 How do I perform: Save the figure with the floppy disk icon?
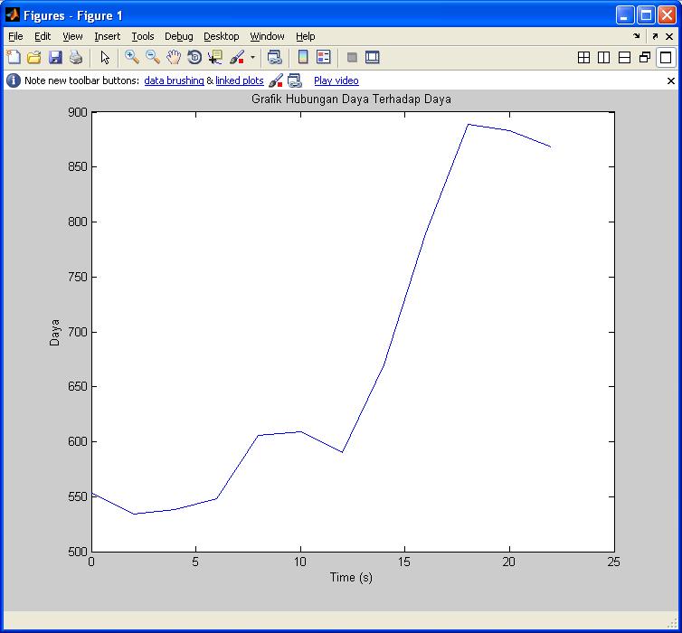(55, 58)
